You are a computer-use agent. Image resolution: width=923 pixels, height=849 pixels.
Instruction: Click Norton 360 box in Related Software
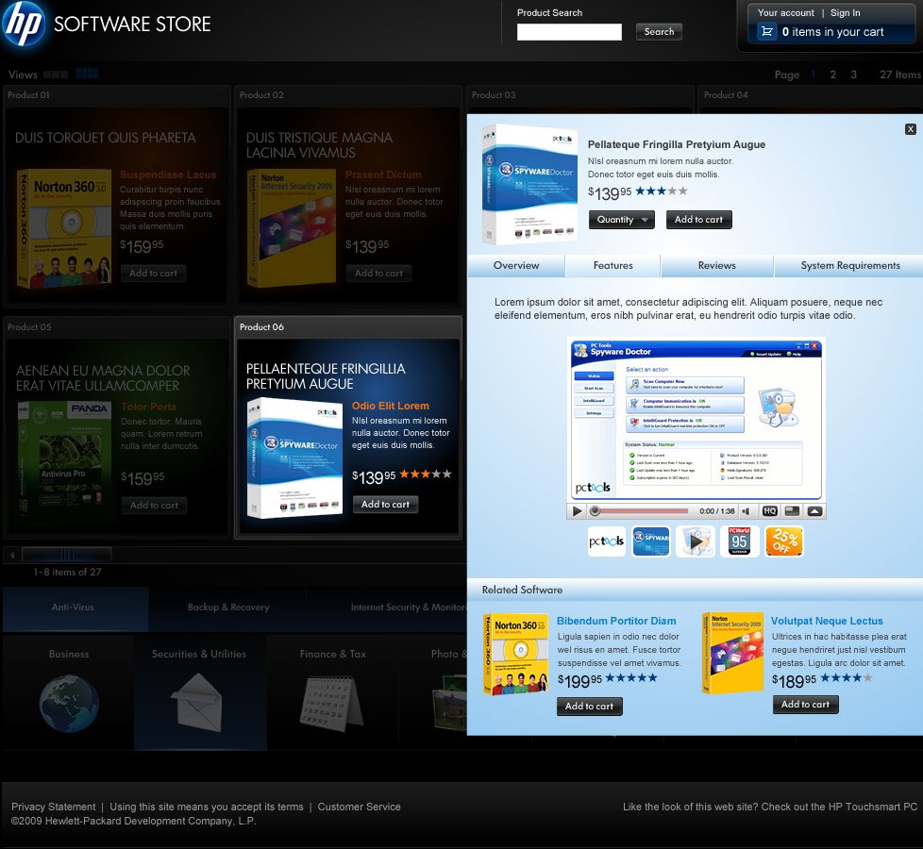point(515,655)
